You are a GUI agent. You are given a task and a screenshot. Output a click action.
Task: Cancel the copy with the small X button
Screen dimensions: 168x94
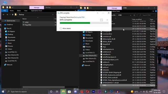[107, 20]
